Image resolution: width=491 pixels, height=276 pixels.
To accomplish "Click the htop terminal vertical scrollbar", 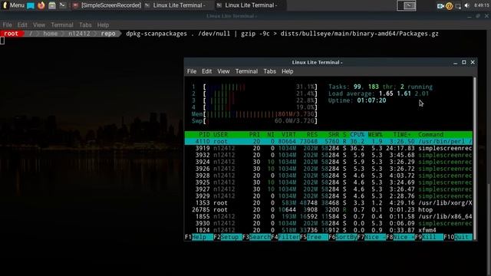I will click(475, 159).
